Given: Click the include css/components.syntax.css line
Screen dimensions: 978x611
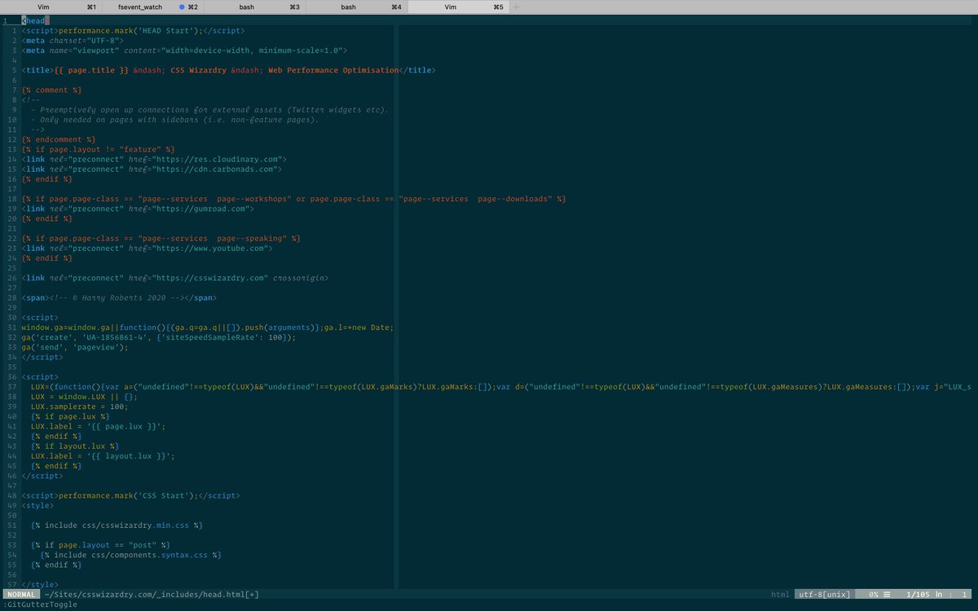Looking at the screenshot, I should point(130,555).
